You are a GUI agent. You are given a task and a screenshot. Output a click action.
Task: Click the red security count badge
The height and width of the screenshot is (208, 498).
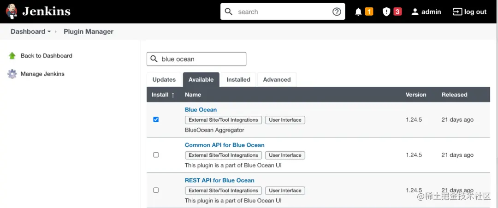397,12
